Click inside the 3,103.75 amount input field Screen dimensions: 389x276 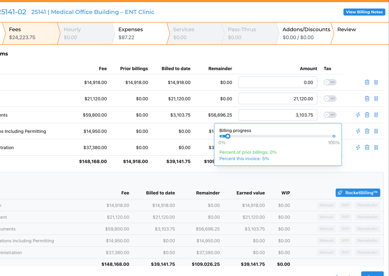coord(277,115)
